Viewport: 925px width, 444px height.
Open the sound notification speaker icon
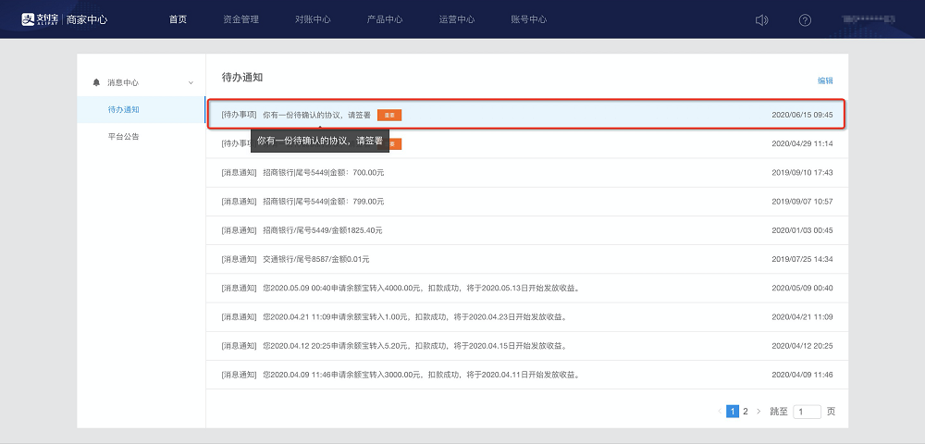pos(761,20)
